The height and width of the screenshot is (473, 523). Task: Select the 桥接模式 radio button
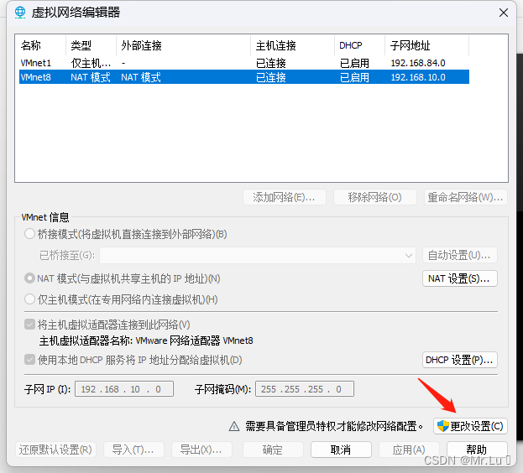(x=29, y=234)
